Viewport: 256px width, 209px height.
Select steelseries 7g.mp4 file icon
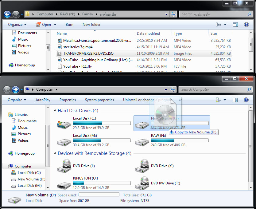pyautogui.click(x=60, y=47)
